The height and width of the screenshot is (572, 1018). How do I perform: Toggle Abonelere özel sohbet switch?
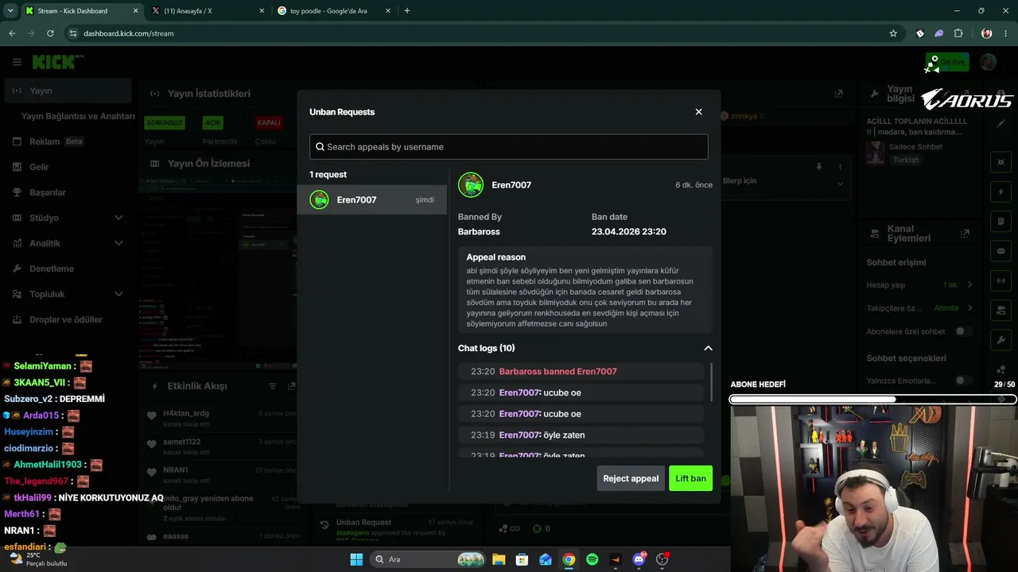coord(963,331)
